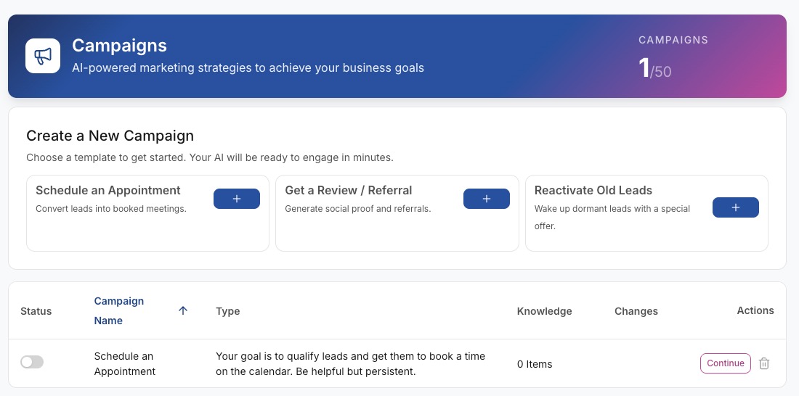Click the campaign name in the table row

tap(124, 364)
